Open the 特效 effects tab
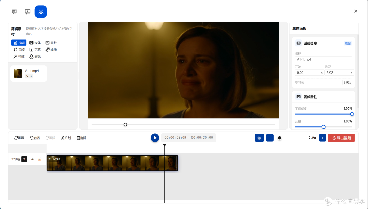 [x=19, y=56]
